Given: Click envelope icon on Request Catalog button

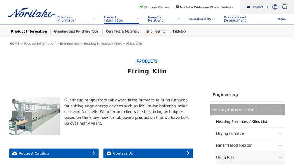Looking at the screenshot, I should pyautogui.click(x=15, y=153).
